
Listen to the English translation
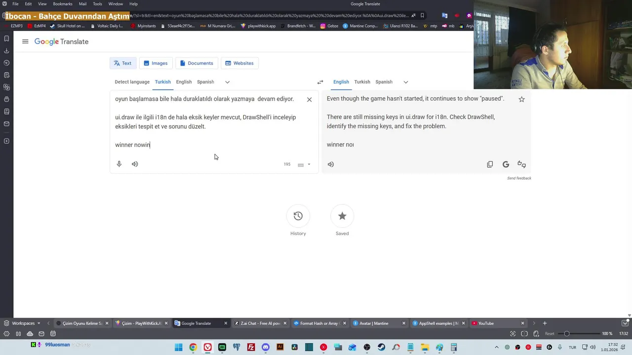click(331, 164)
